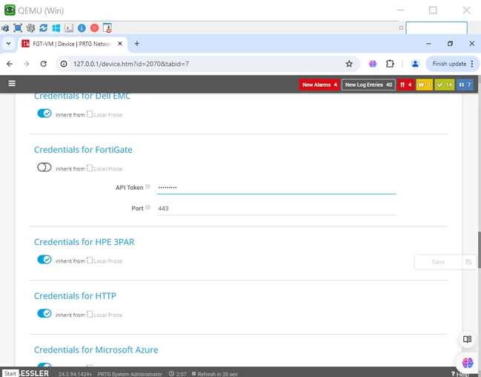Click the Finish update button
The image size is (481, 377).
pos(449,64)
